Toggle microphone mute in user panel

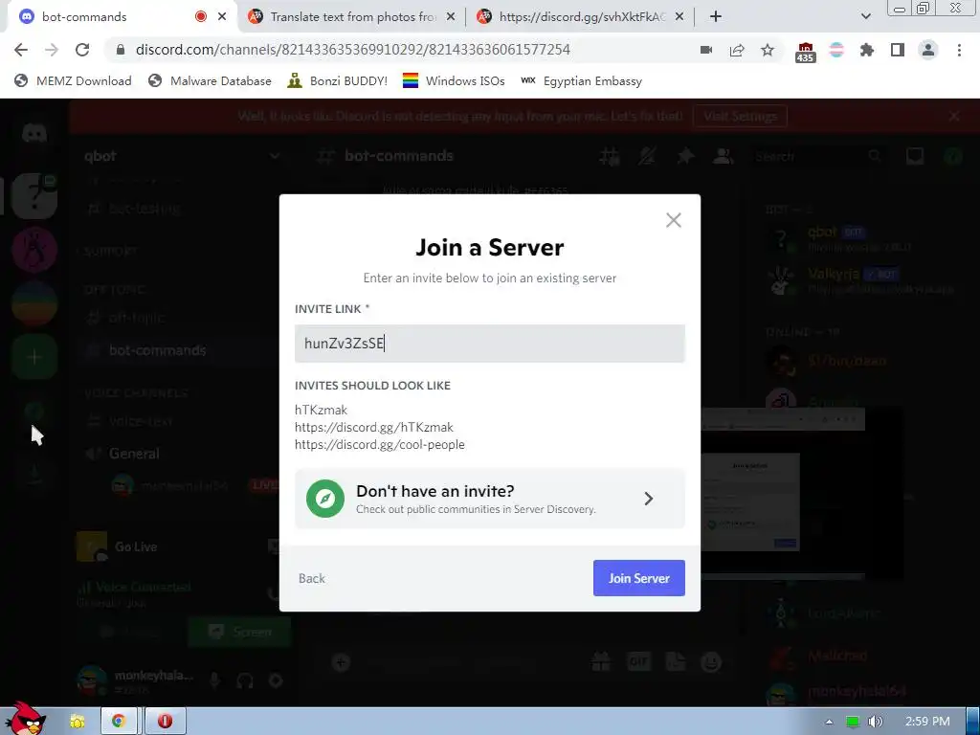(x=214, y=680)
